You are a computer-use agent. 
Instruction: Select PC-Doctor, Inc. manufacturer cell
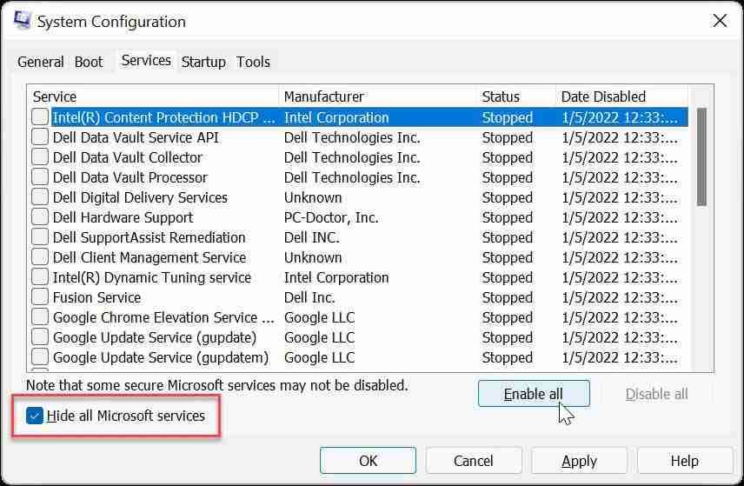coord(331,217)
